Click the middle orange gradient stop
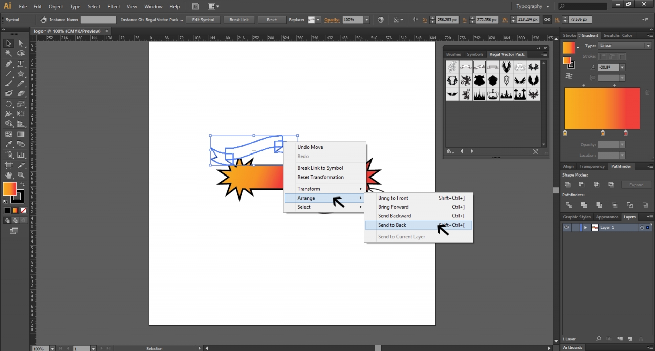The width and height of the screenshot is (655, 351). pos(602,133)
